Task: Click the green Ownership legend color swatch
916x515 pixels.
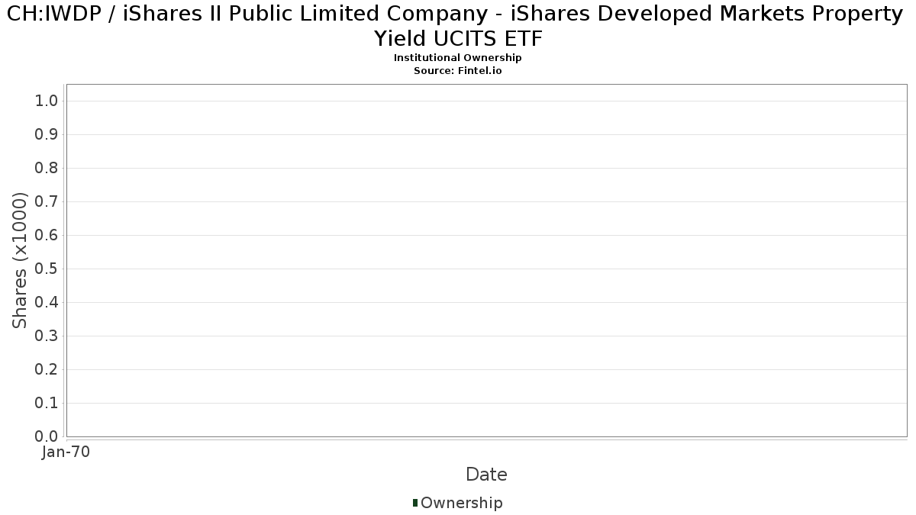Action: (415, 503)
